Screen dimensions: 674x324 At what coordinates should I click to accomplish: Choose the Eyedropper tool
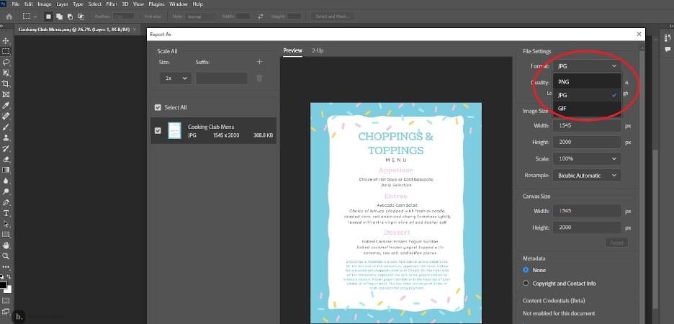pos(6,105)
